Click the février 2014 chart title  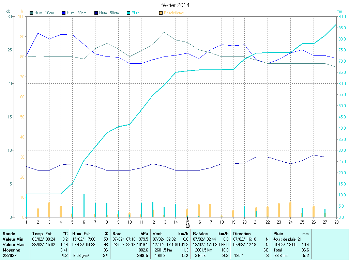point(175,5)
